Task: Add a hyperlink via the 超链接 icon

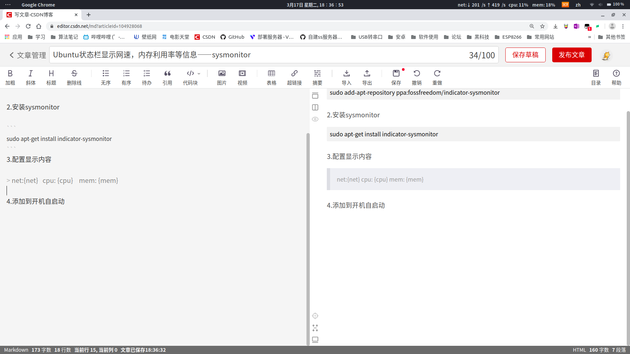Action: pyautogui.click(x=294, y=77)
